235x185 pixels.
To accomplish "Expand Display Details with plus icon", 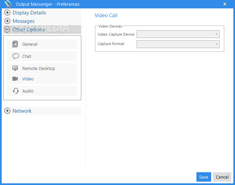I will [7, 13].
